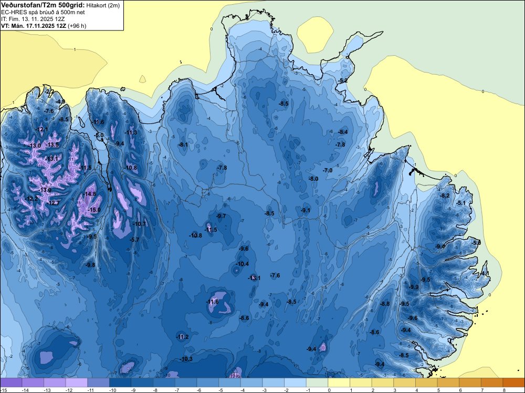This screenshot has height=393, width=525.
Task: Click the -9.1 temperature label
Action: point(305,210)
